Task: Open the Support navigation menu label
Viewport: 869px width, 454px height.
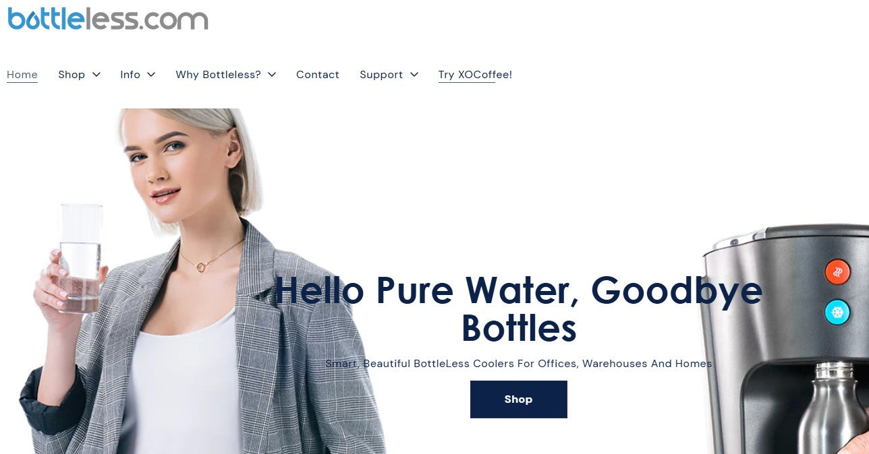Action: (x=381, y=75)
